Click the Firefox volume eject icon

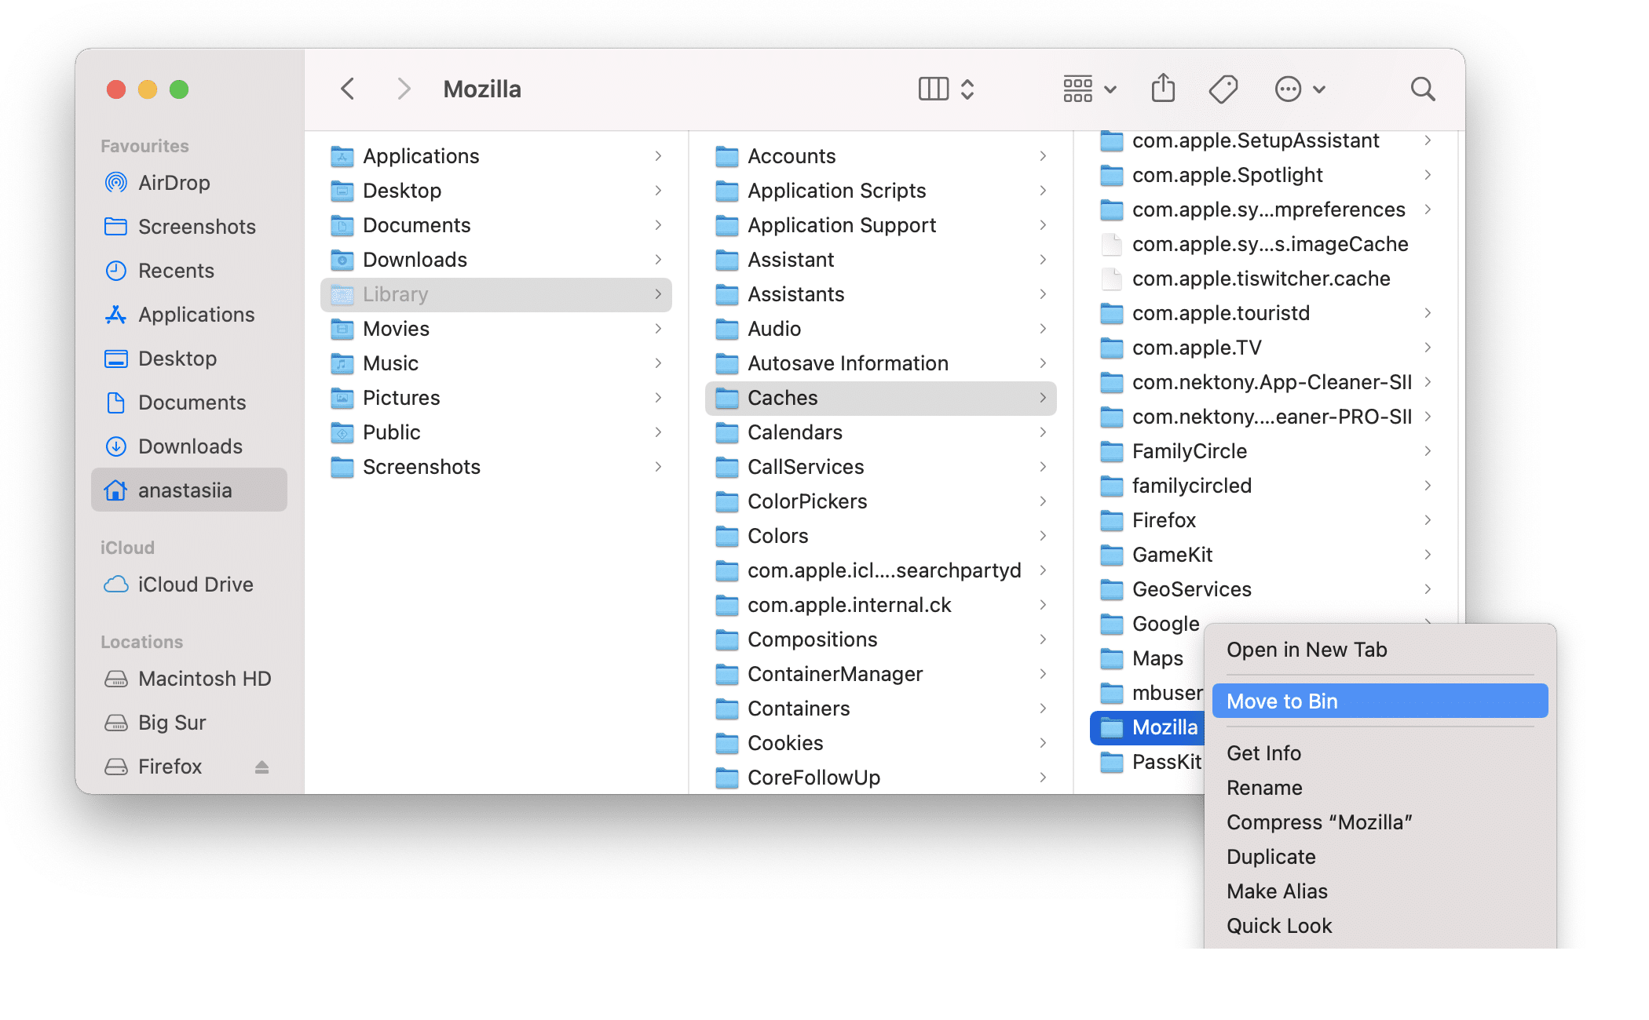pyautogui.click(x=265, y=766)
